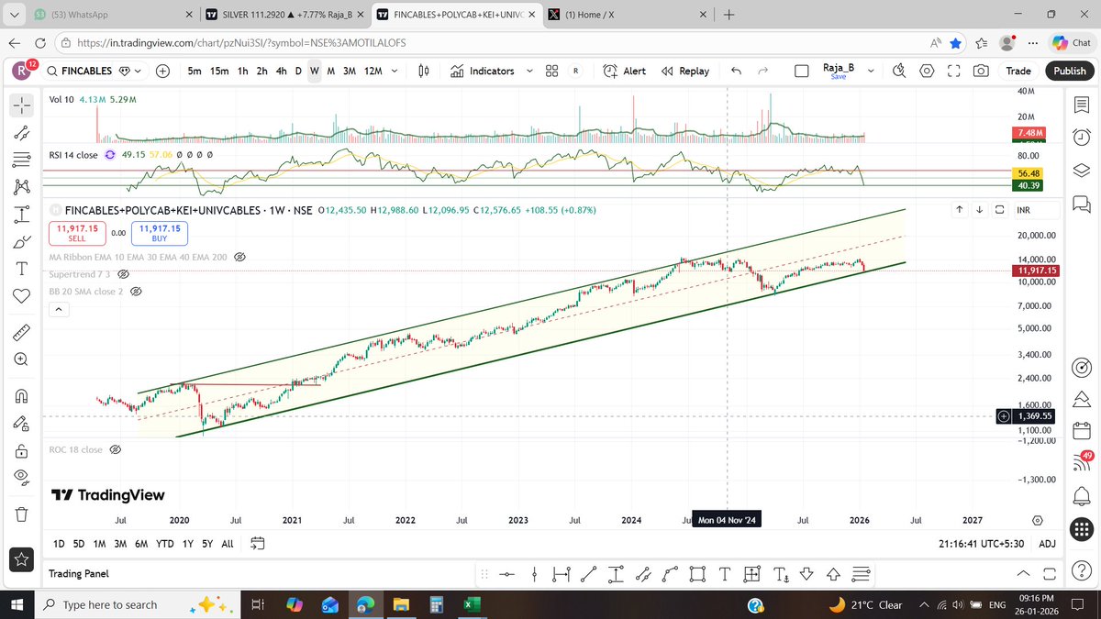Screen dimensions: 1101x619
Task: Open the zoom-in magnifier tool
Action: tap(21, 359)
